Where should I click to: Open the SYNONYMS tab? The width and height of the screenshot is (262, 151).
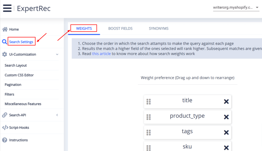158,28
